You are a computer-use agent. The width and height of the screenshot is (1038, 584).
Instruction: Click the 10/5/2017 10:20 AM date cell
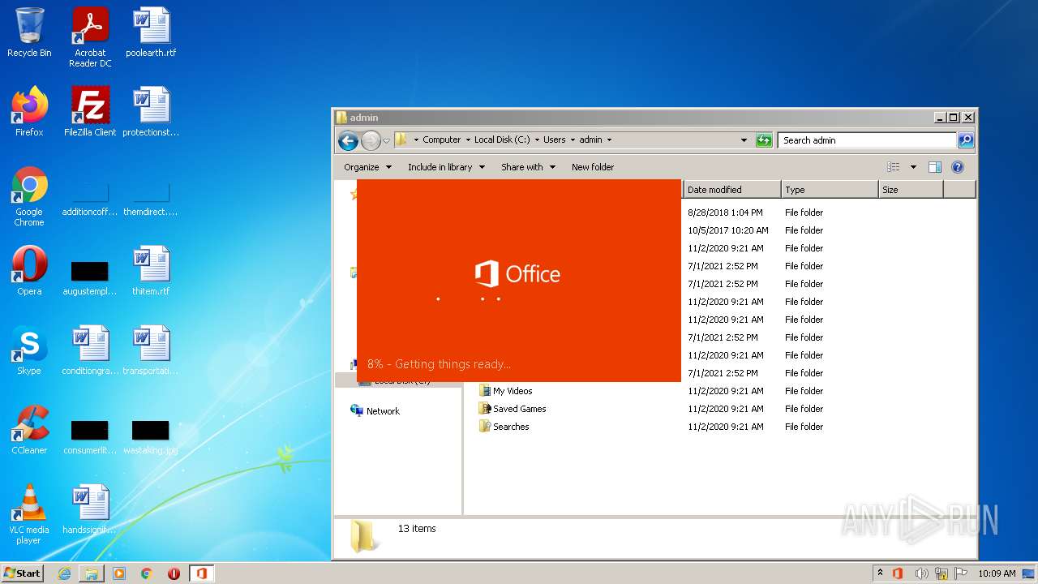[727, 230]
